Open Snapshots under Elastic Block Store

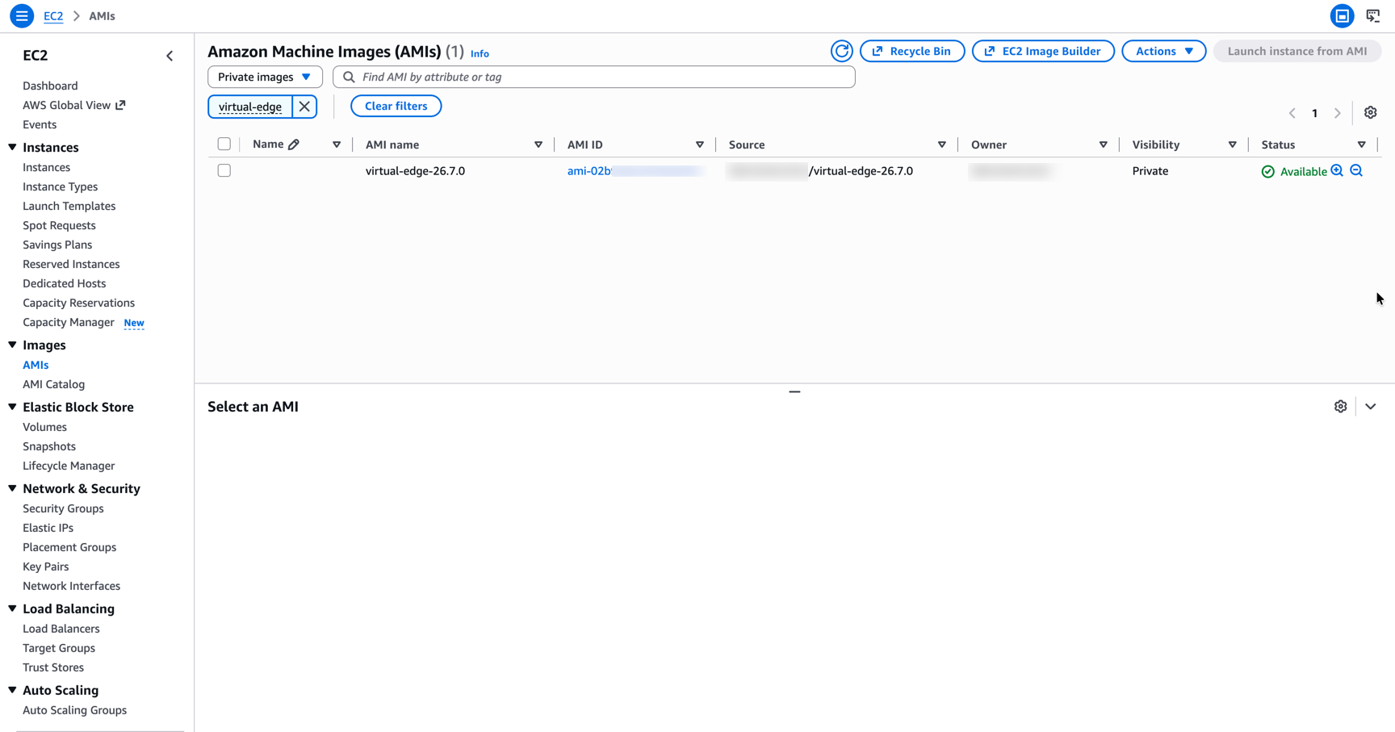49,446
